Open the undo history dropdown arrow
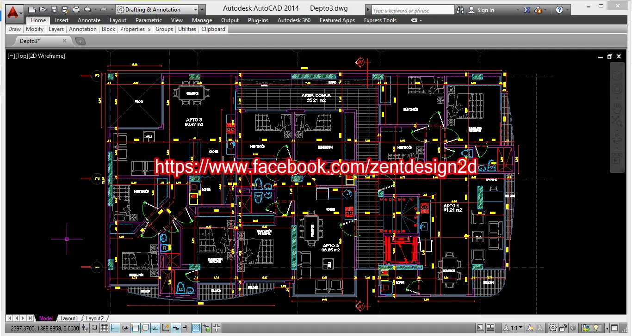632x336 pixels. click(95, 9)
